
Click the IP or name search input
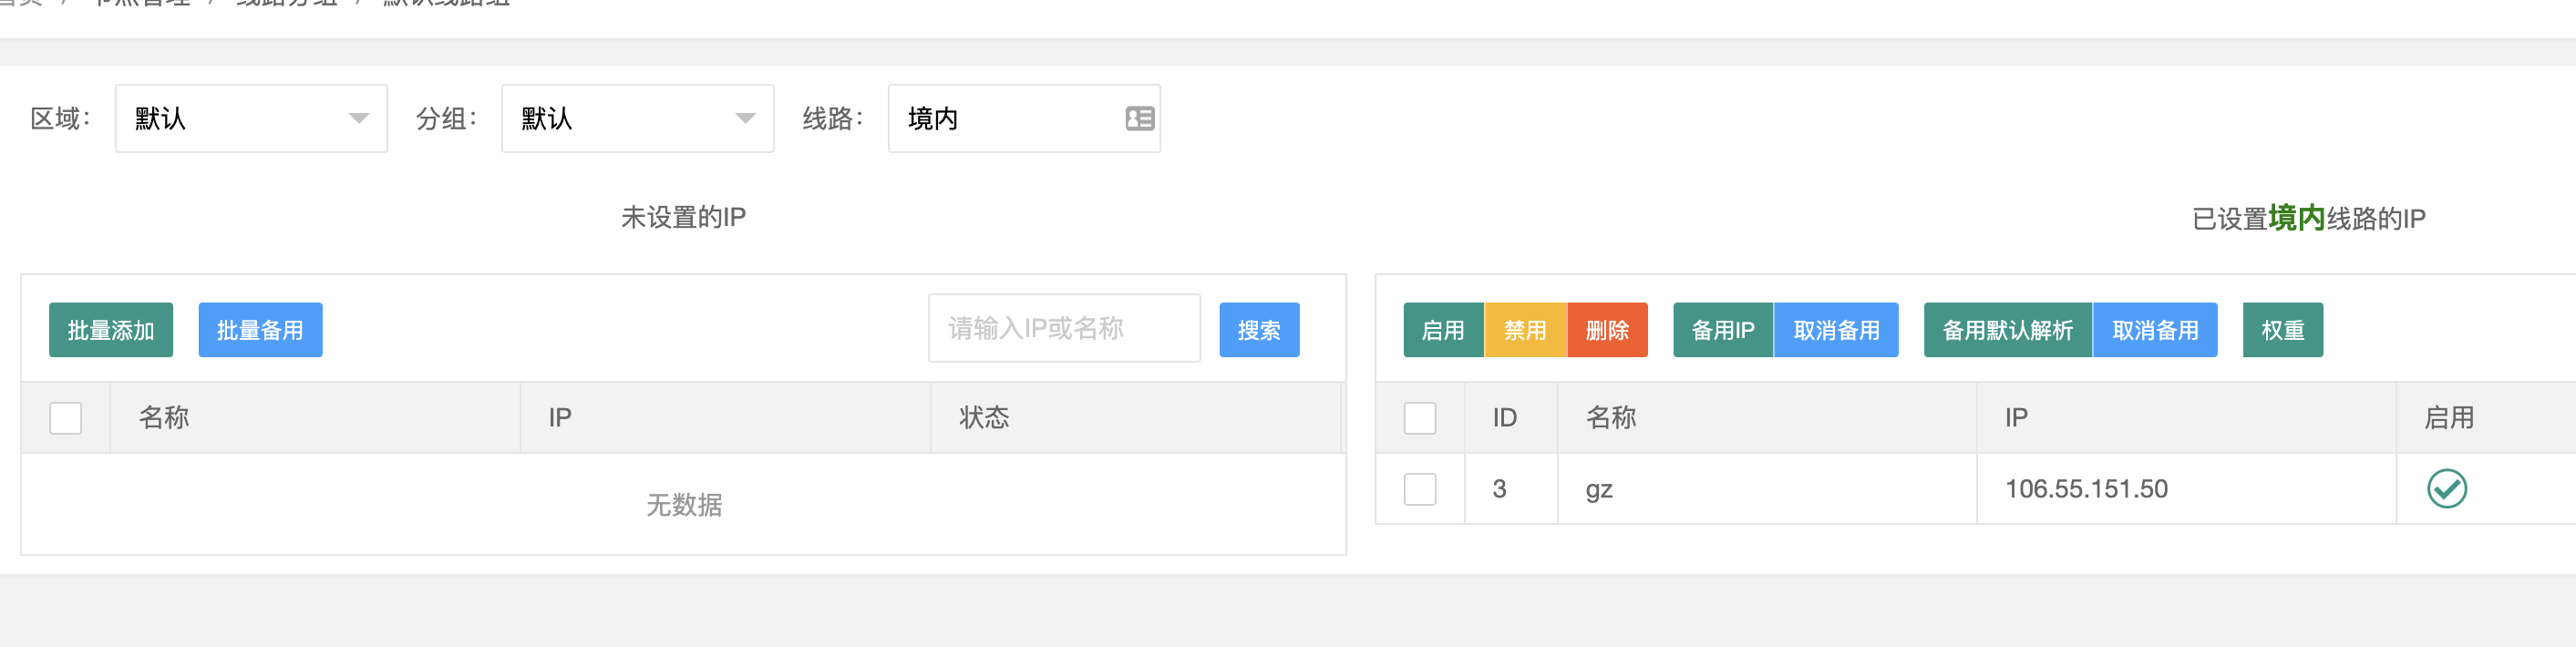1063,327
